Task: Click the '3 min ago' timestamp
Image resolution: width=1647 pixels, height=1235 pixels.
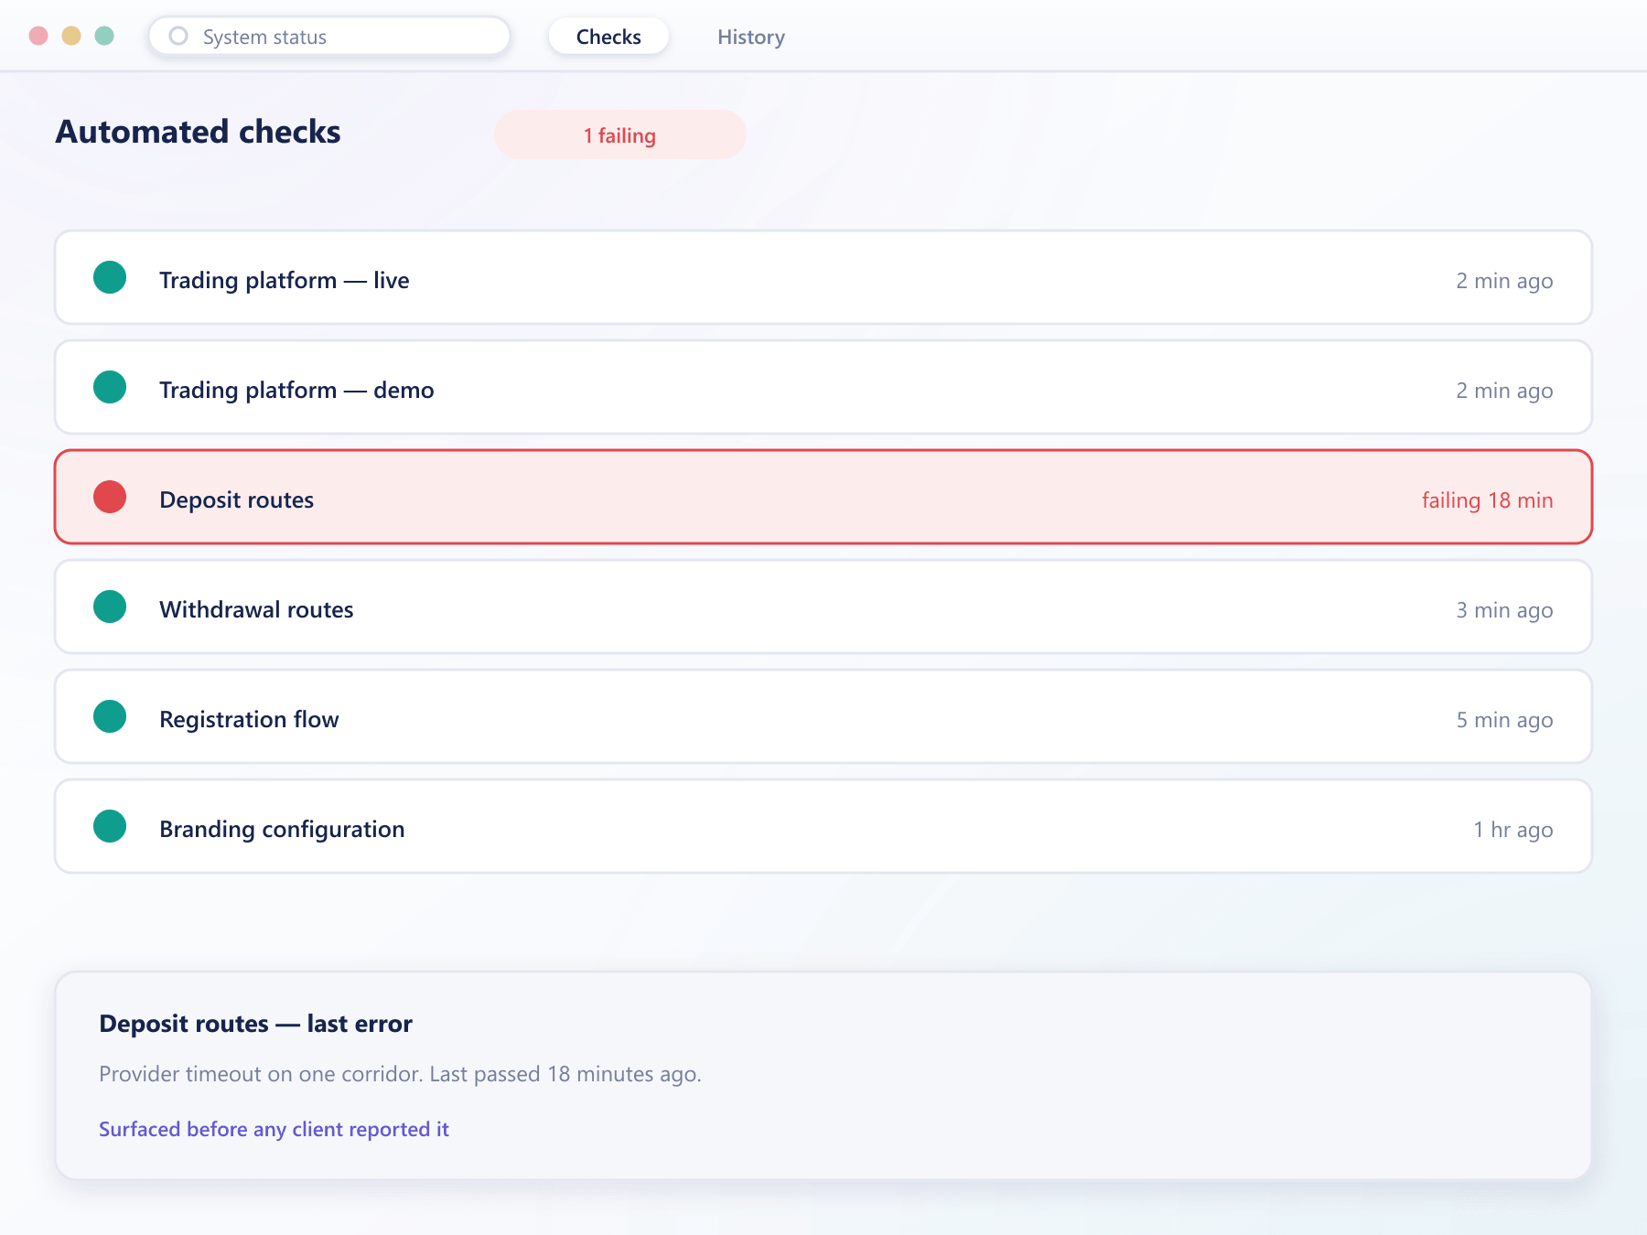Action: pos(1504,610)
